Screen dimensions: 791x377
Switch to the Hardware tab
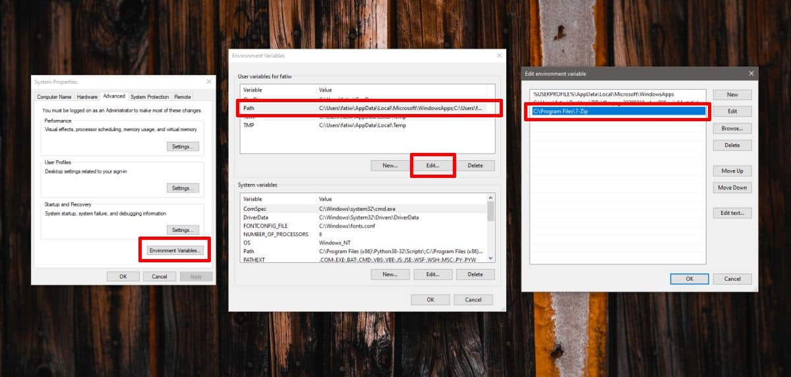(88, 97)
